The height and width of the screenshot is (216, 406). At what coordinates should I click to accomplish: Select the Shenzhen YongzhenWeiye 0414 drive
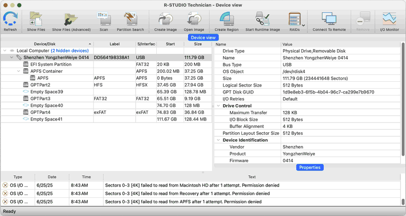click(x=106, y=57)
